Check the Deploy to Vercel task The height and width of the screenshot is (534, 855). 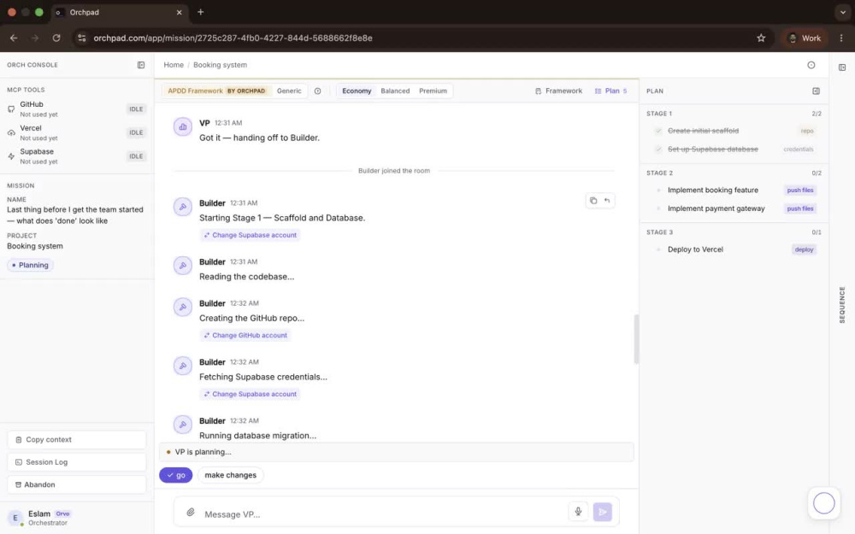point(658,249)
